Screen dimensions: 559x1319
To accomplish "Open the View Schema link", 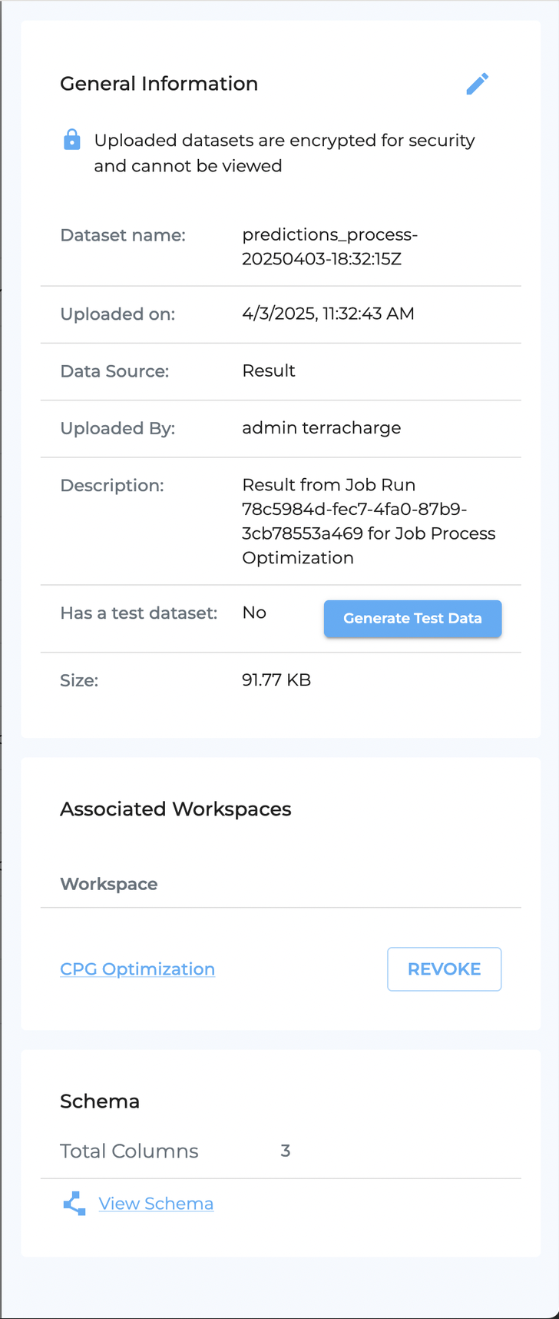I will [x=156, y=1204].
